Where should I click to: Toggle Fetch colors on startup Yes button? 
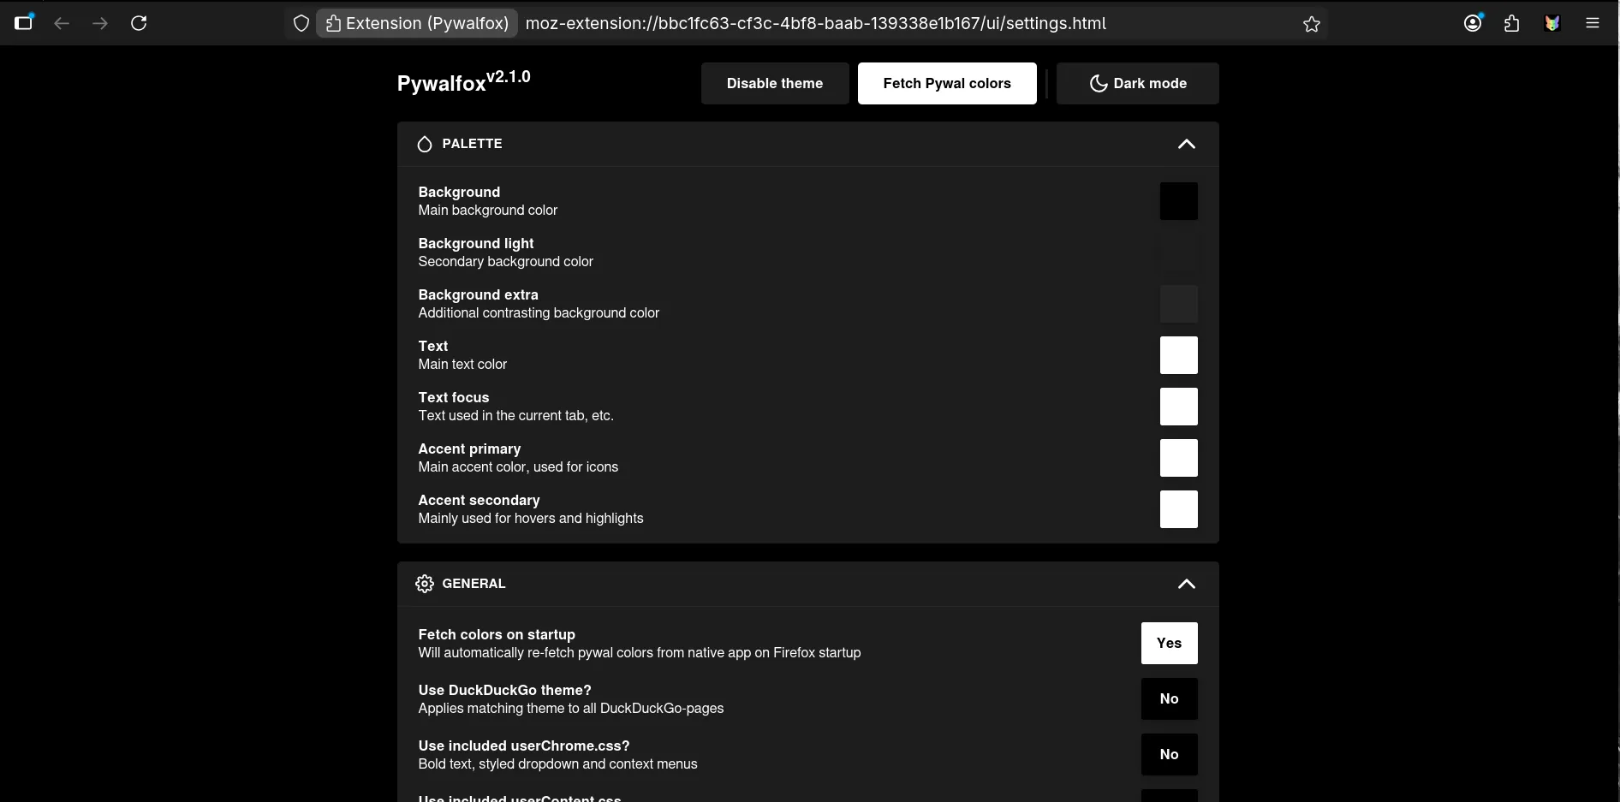click(1169, 643)
